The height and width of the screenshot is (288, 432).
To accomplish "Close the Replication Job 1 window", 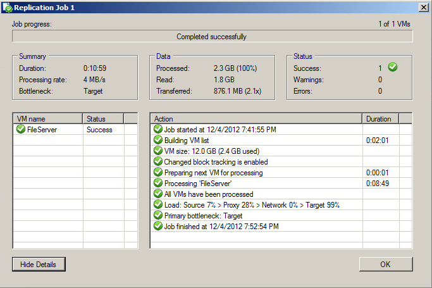I will pyautogui.click(x=423, y=8).
